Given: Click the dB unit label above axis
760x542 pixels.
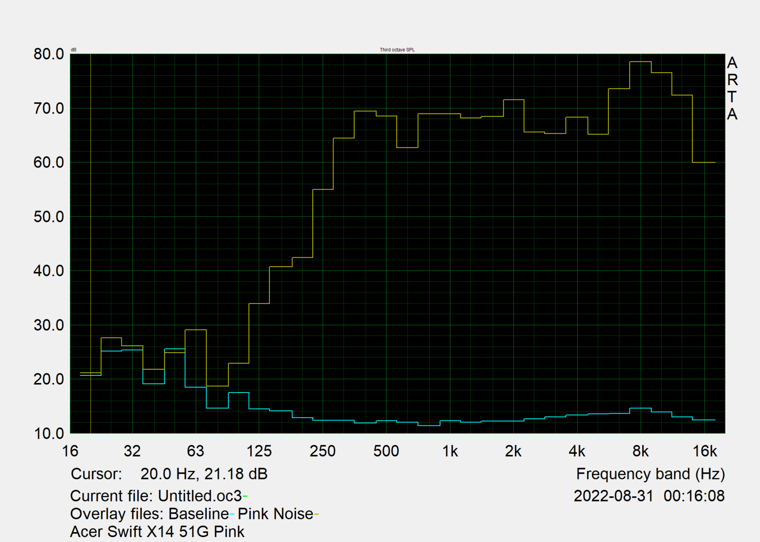Looking at the screenshot, I should (x=74, y=50).
